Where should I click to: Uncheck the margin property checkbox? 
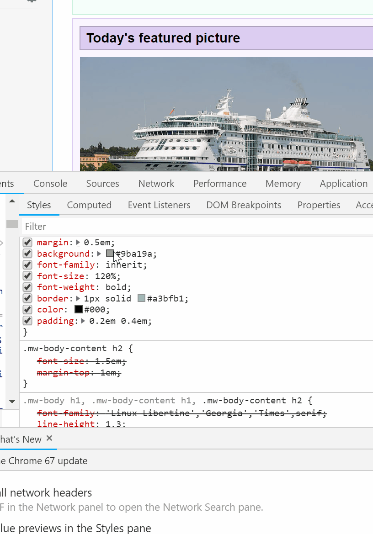(27, 243)
